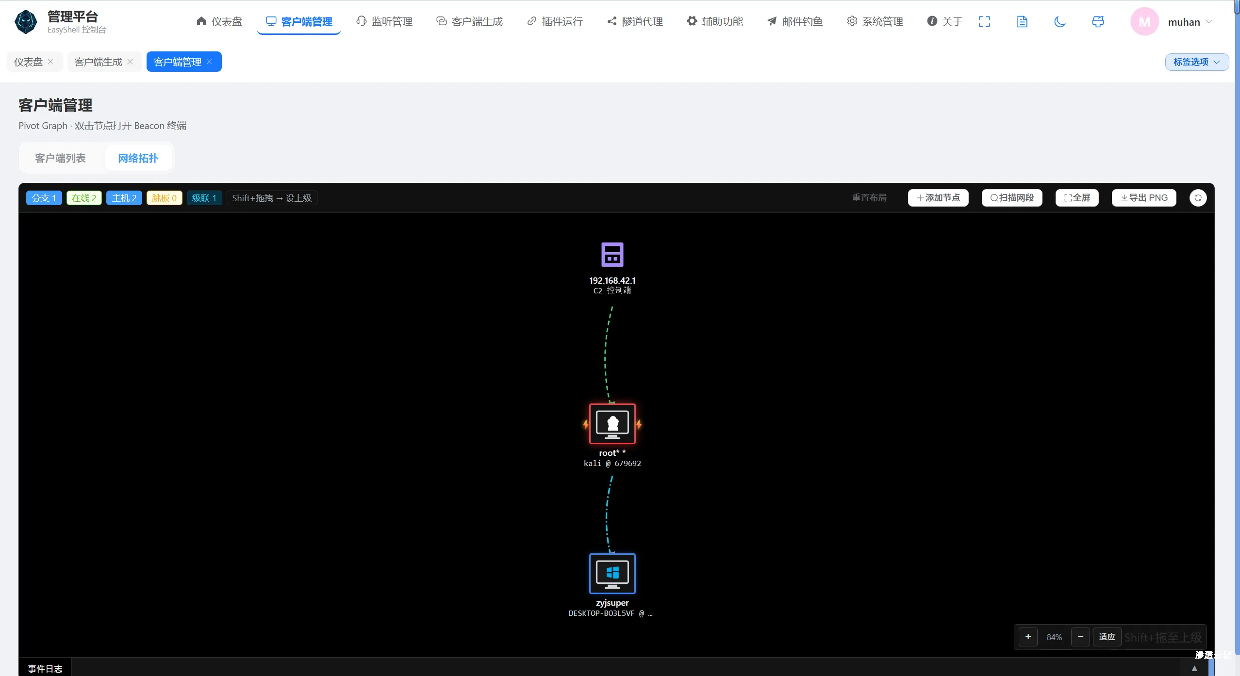
Task: Zoom out with the minus button
Action: (x=1080, y=637)
